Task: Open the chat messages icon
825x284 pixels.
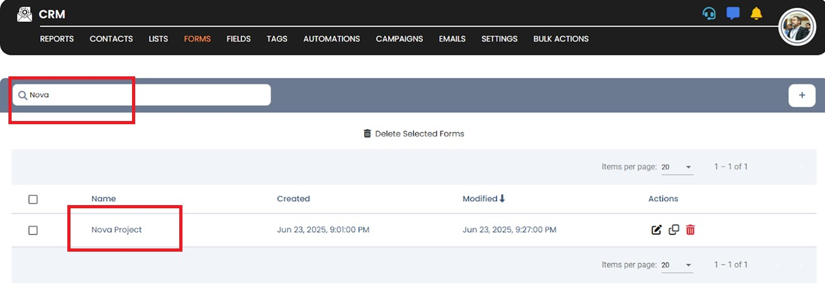Action: coord(733,14)
